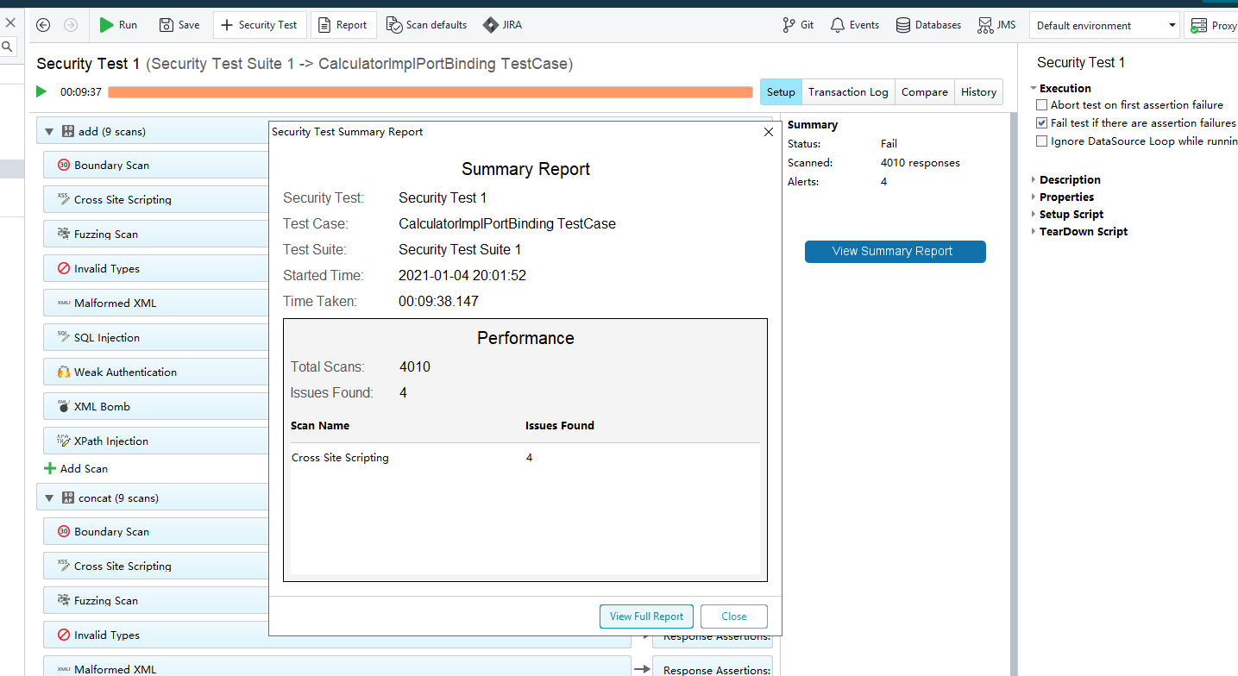Screen dimensions: 1238x676
Task: Switch to the History tab
Action: click(x=978, y=92)
